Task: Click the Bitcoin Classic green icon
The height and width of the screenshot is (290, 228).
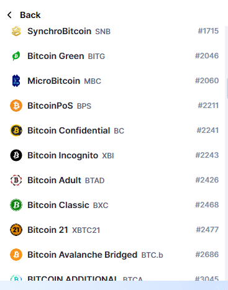Action: (x=16, y=205)
